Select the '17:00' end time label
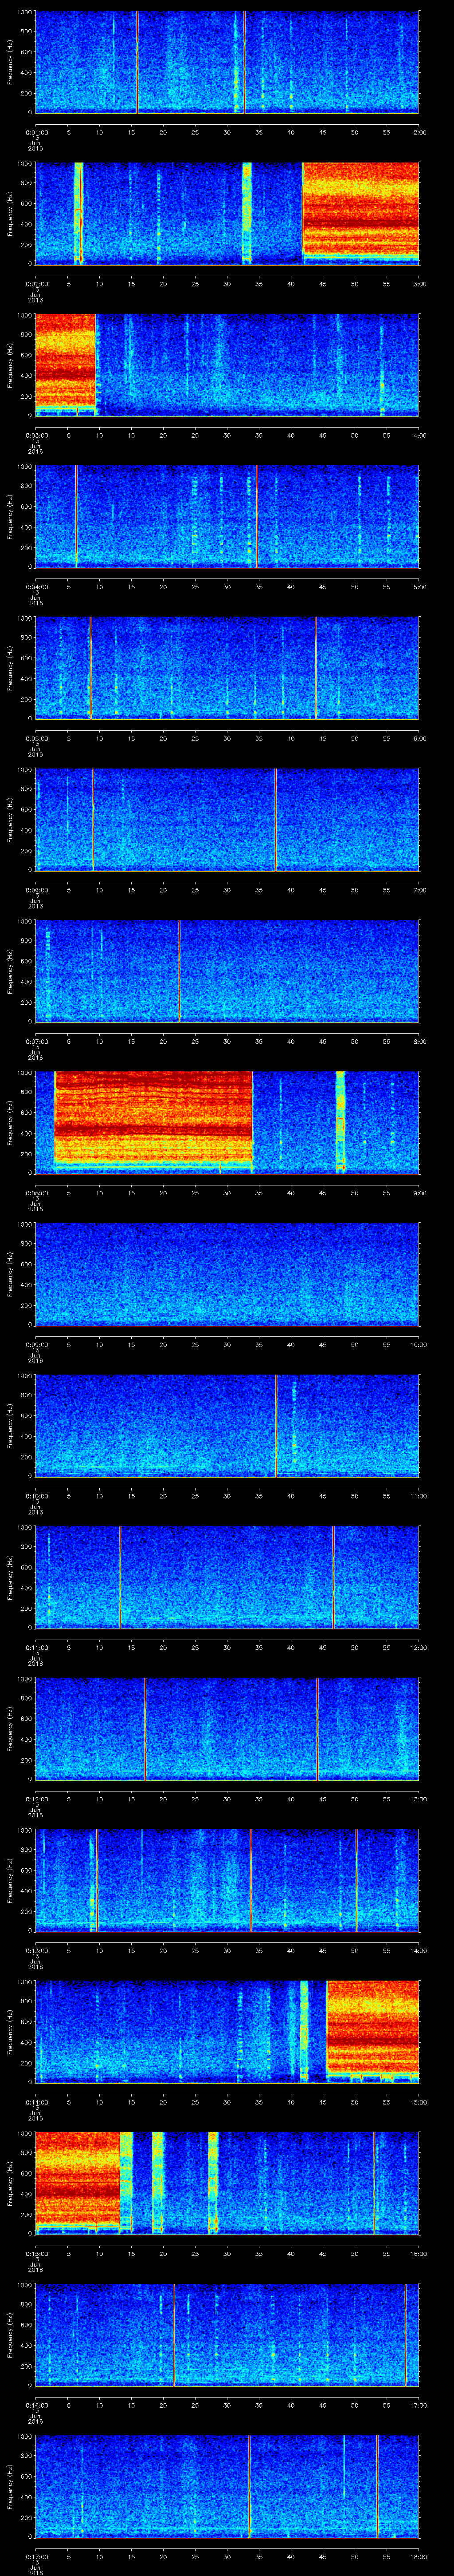This screenshot has height=2576, width=454. pyautogui.click(x=419, y=2405)
